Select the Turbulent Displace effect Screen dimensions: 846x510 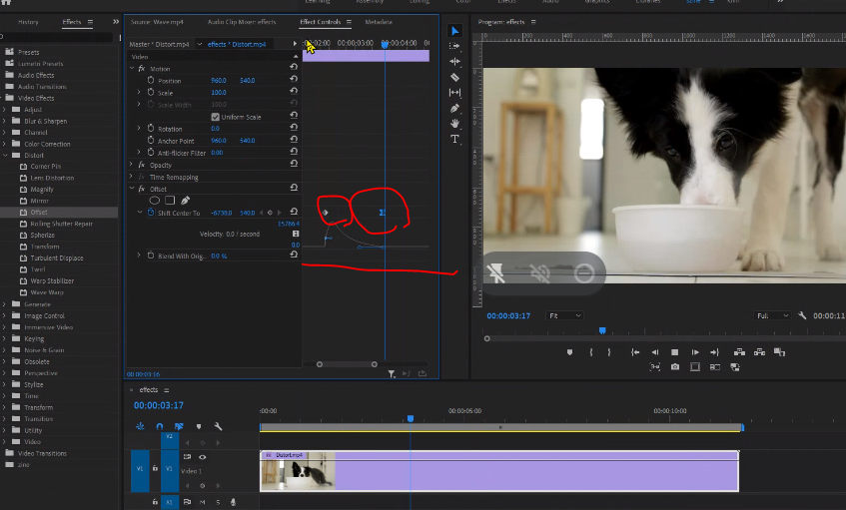click(x=57, y=258)
